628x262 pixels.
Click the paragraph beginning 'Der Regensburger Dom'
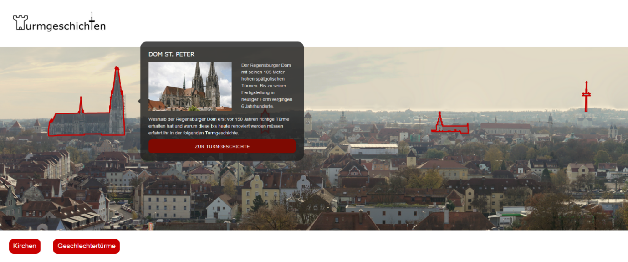click(x=267, y=86)
